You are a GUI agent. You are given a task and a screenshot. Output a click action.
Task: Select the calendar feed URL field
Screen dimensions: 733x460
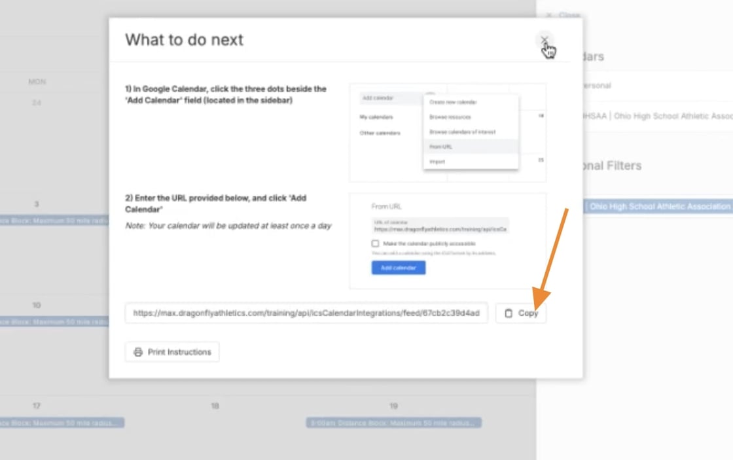click(306, 313)
